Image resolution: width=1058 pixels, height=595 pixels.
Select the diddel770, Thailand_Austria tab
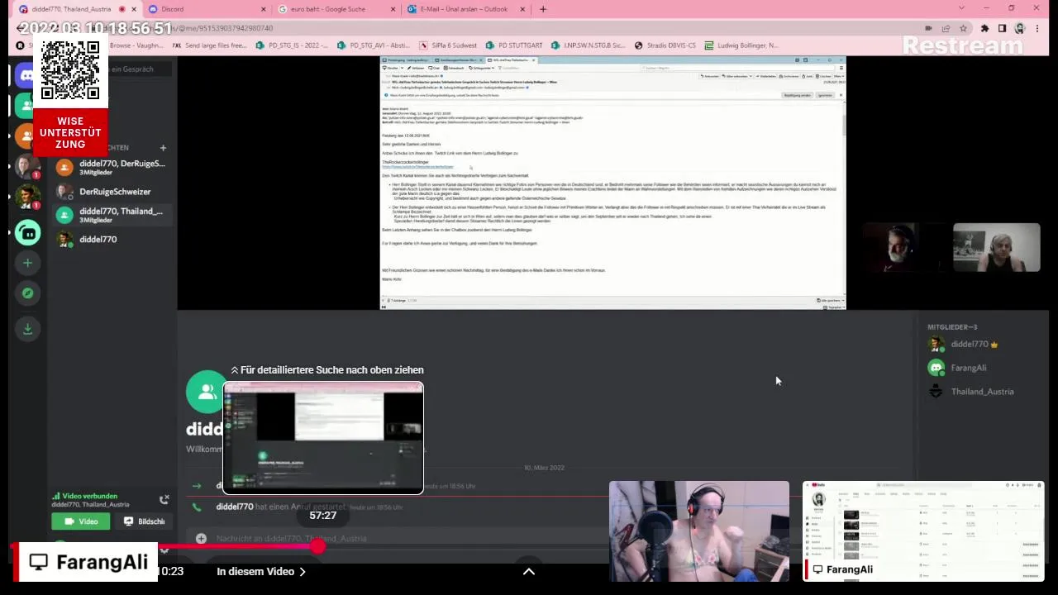pos(79,9)
